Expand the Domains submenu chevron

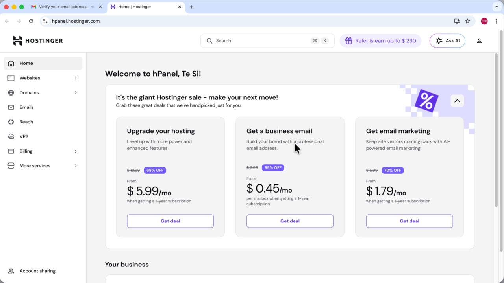pyautogui.click(x=76, y=93)
